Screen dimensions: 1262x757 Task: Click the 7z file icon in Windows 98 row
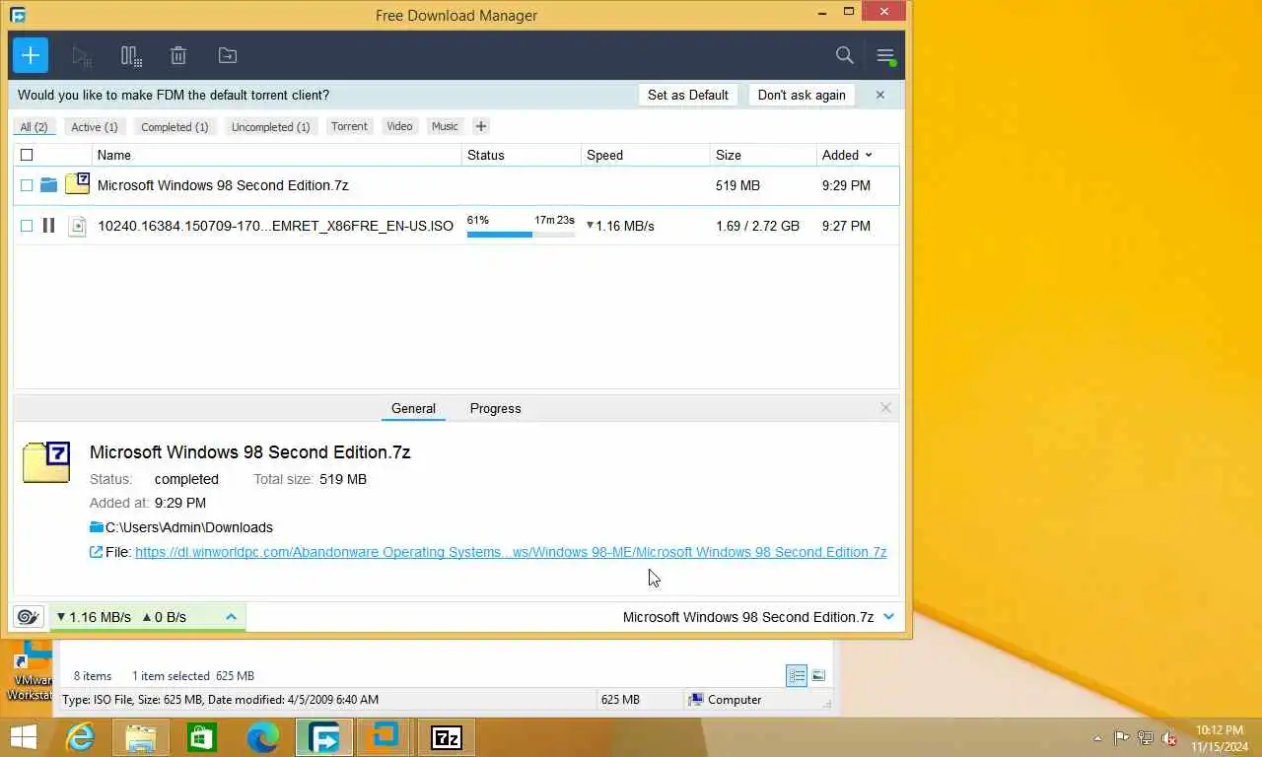(x=77, y=184)
